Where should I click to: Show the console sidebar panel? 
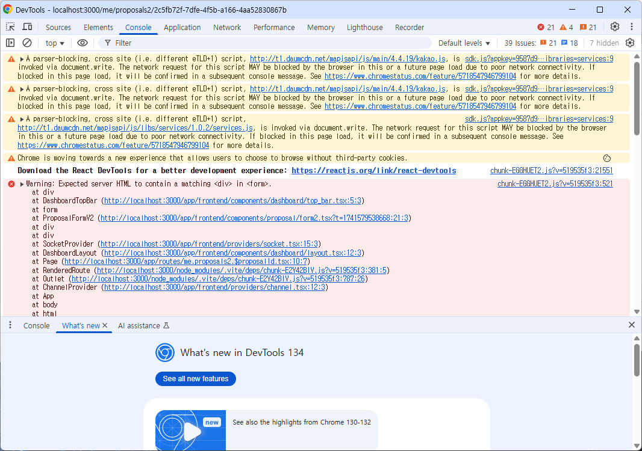(10, 43)
